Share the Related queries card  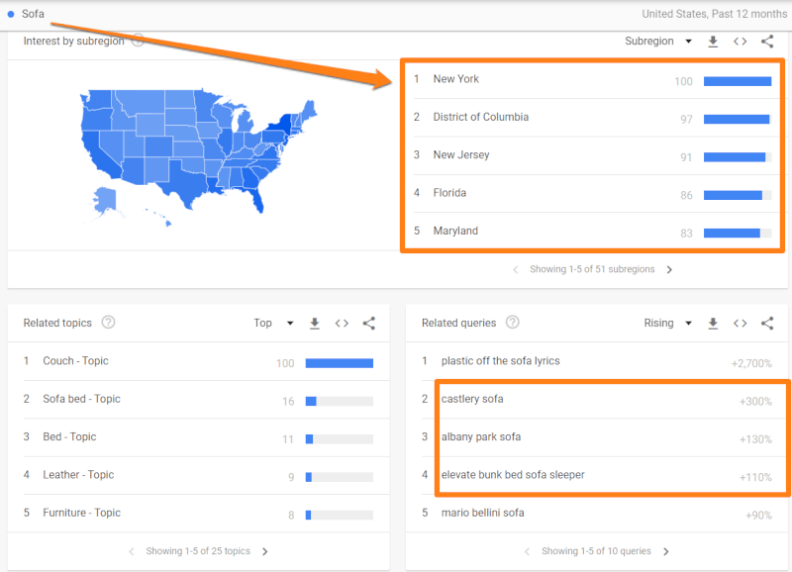[x=767, y=323]
